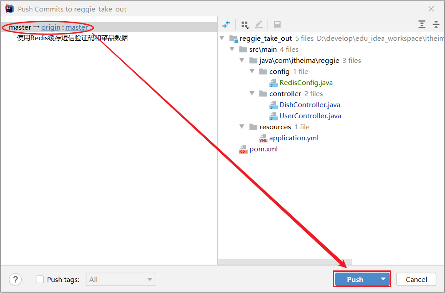Click the Expand All icon
This screenshot has height=293, width=445.
(x=421, y=24)
